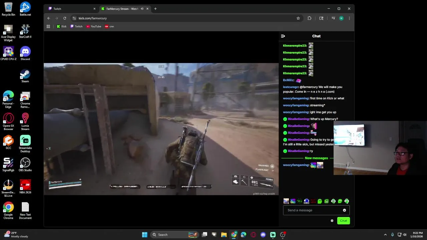Viewport: 427px width, 240px height.
Task: Insert the red text quick emote
Action: [x=313, y=201]
